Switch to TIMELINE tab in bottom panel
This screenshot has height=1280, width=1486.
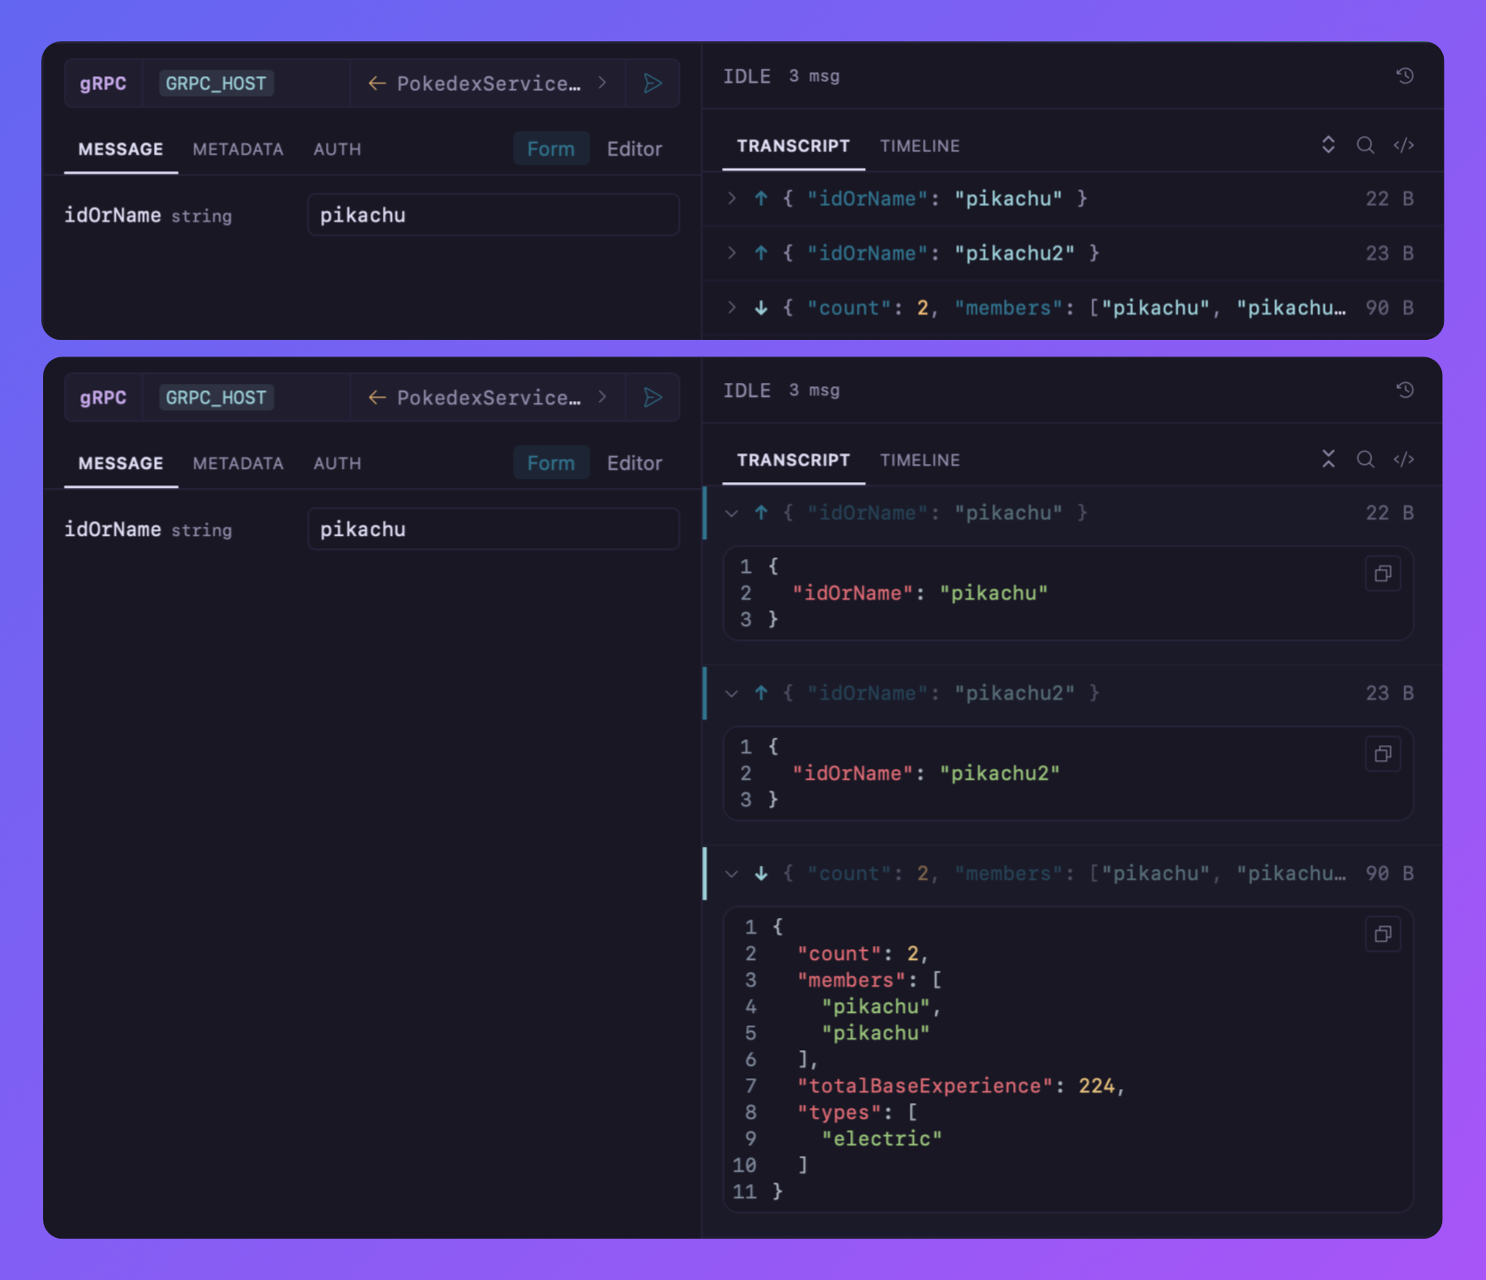(x=920, y=461)
